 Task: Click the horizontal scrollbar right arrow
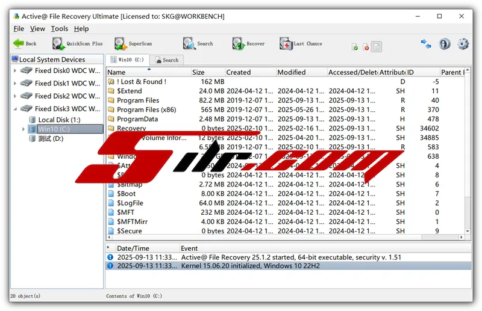(461, 238)
